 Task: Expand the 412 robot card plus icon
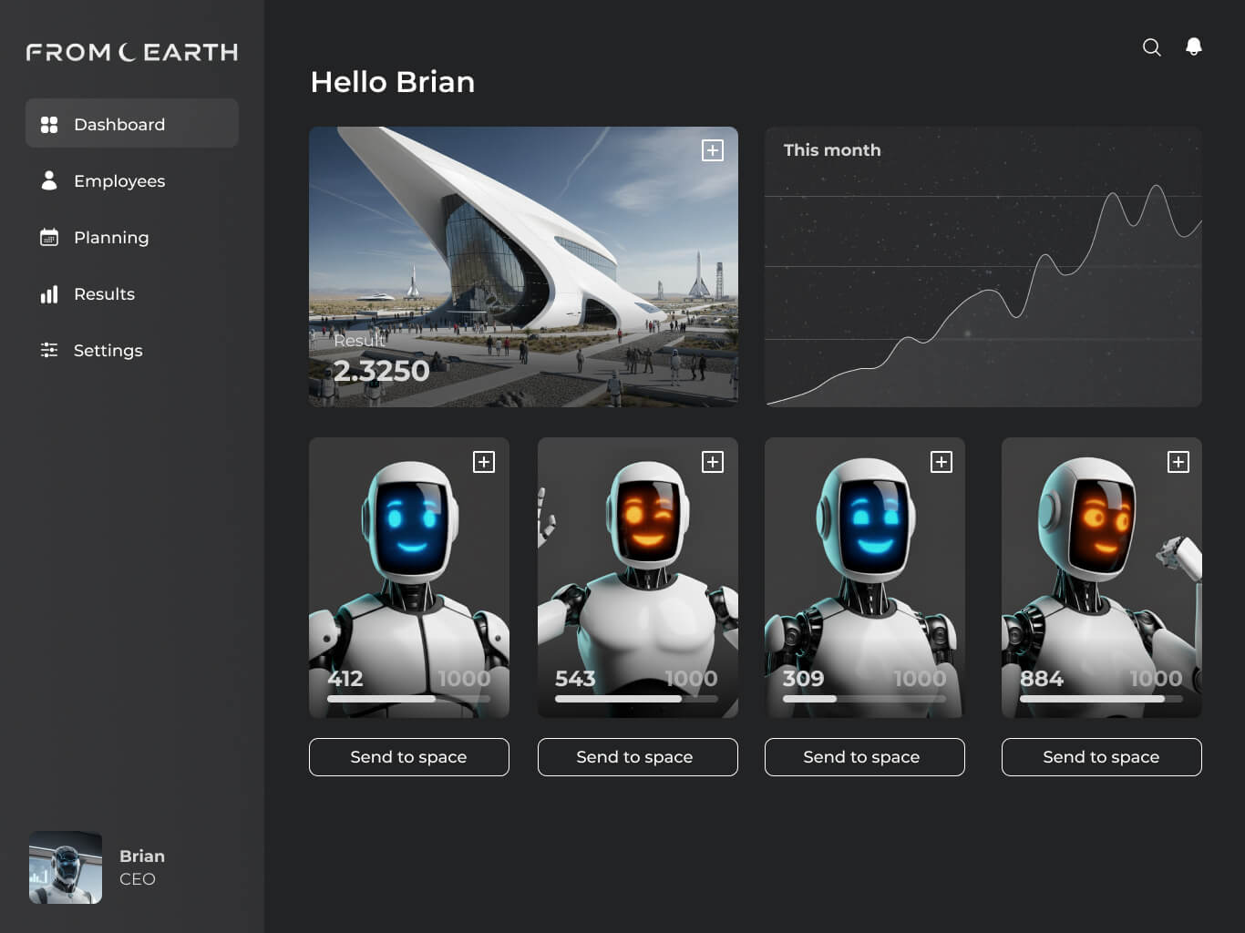484,462
